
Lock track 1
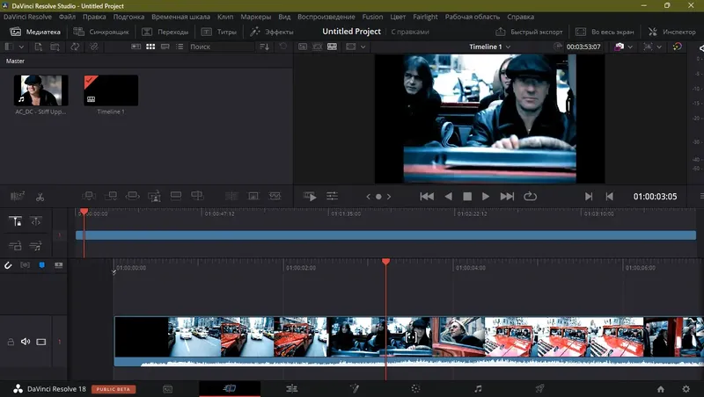[11, 342]
